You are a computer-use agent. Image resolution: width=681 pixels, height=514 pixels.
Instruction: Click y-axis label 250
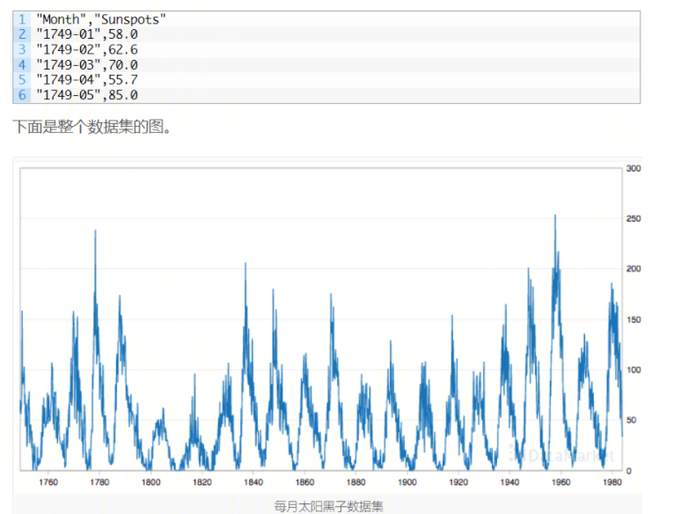tap(633, 218)
